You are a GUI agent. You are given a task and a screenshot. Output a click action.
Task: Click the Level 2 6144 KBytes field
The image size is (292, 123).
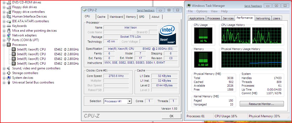(x=164, y=85)
